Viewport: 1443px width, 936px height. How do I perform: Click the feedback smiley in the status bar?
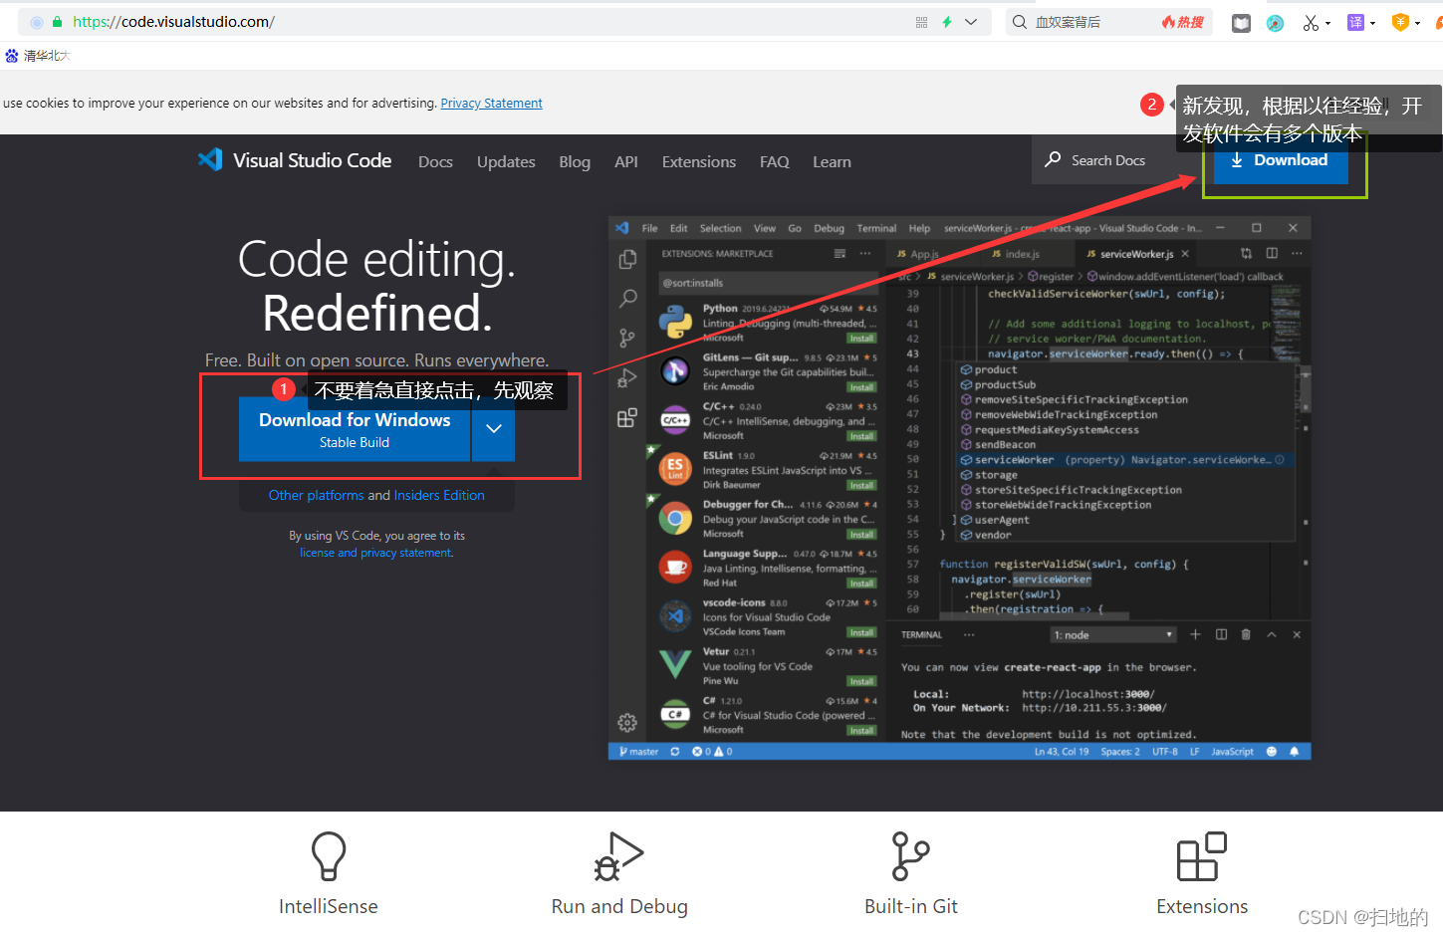point(1272,752)
